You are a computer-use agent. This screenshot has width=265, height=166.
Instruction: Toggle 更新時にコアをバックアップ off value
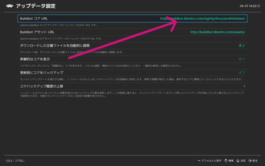pos(241,73)
